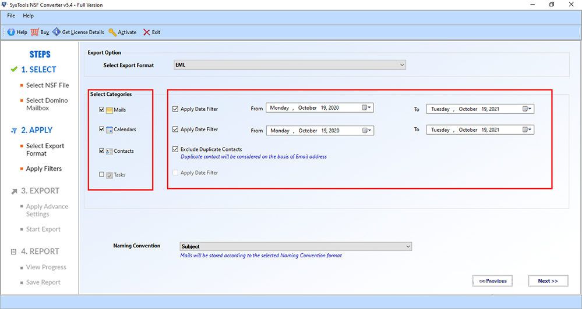Viewport: 582px width, 309px height.
Task: Uncheck the Contacts checkbox
Action: point(101,150)
